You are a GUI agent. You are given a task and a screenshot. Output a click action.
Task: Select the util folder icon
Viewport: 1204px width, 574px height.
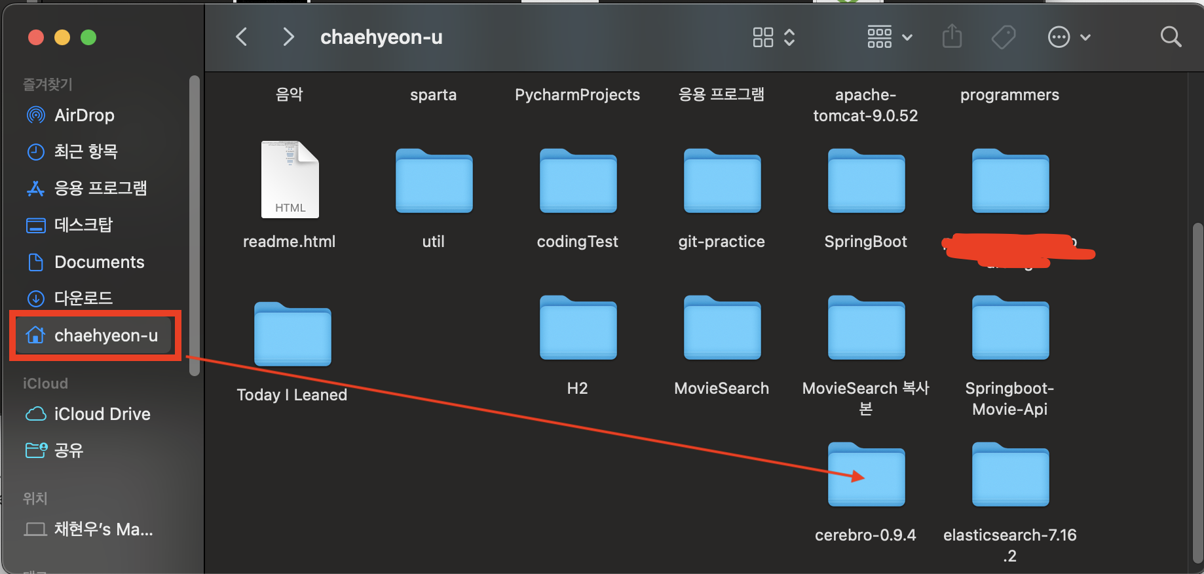[434, 181]
